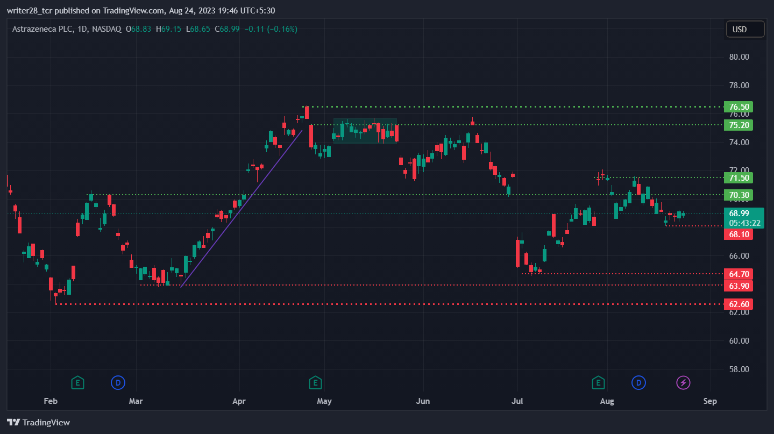The image size is (774, 434).
Task: Click the closing value C68.99 in header
Action: (228, 29)
